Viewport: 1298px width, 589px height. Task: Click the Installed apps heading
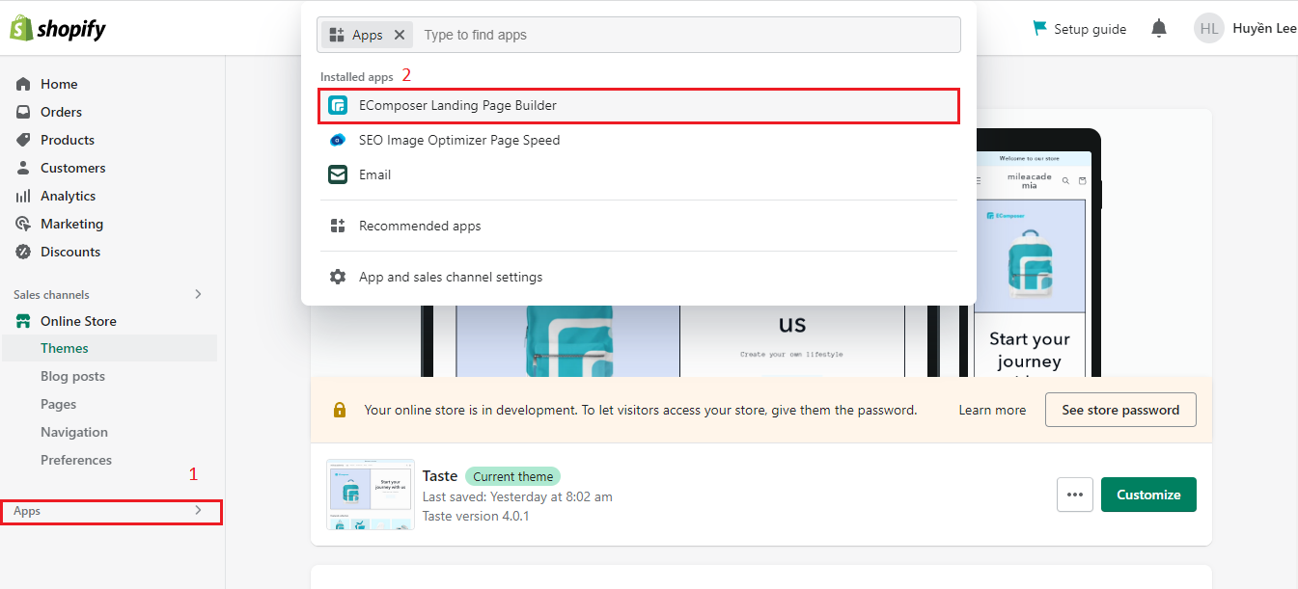[357, 77]
